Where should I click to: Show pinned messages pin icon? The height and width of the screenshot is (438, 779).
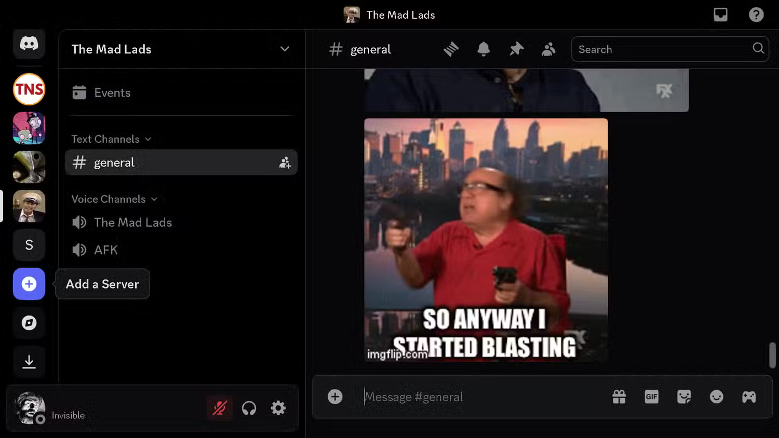(x=516, y=49)
